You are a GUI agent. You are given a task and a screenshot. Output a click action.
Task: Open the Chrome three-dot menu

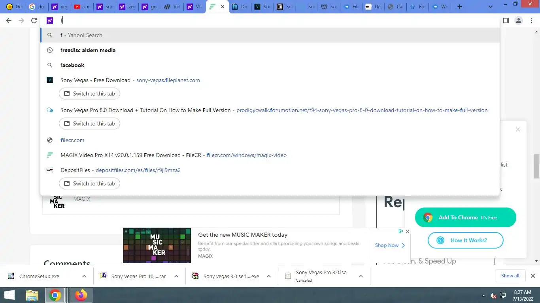532,21
